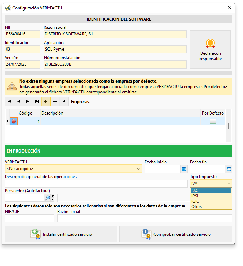This screenshot has width=243, height=266.
Task: Click the Descripción general de las operaciones field
Action: point(96,183)
